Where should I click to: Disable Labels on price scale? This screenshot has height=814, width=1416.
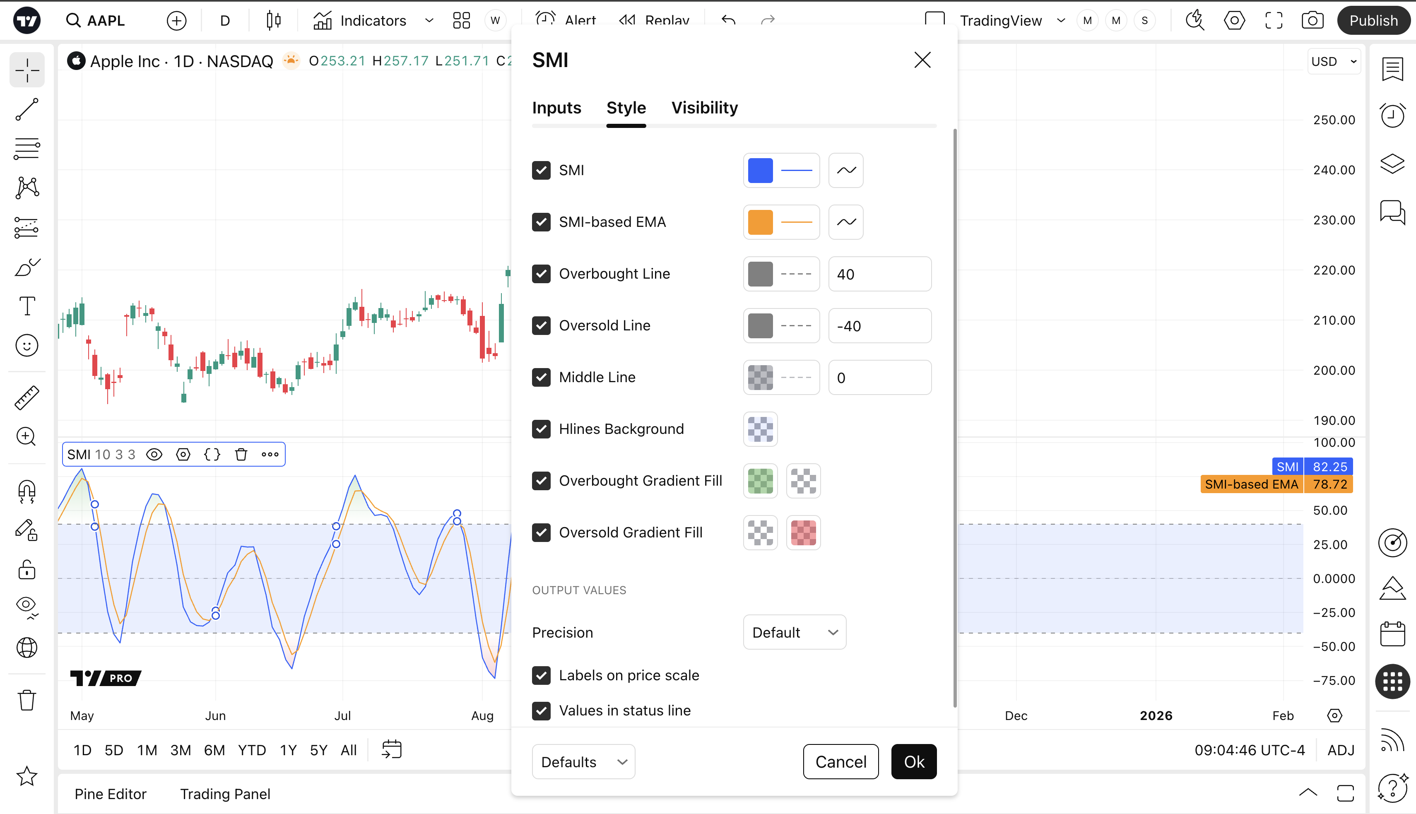(x=541, y=675)
